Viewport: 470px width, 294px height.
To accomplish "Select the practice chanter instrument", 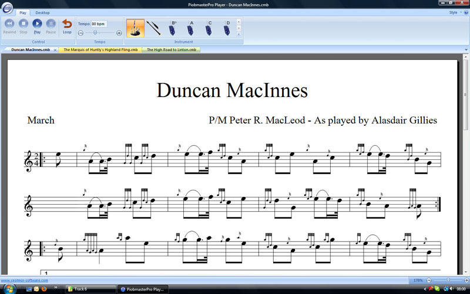I will tap(154, 28).
